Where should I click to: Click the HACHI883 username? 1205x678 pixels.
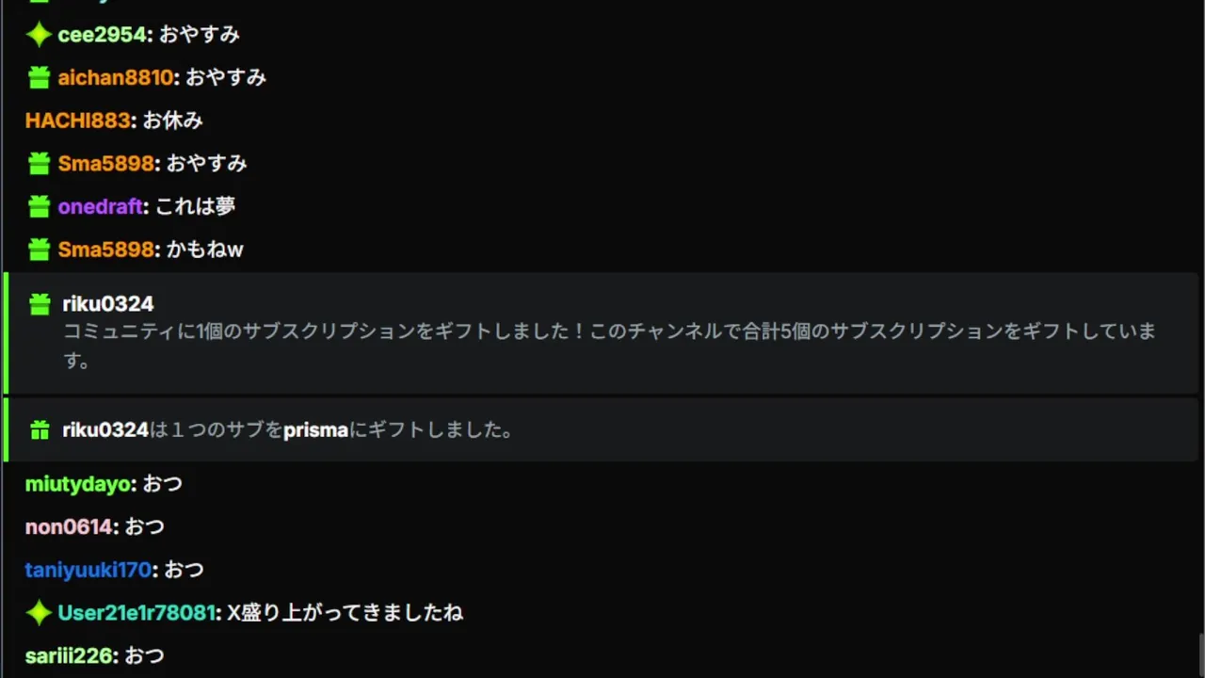[x=77, y=121]
